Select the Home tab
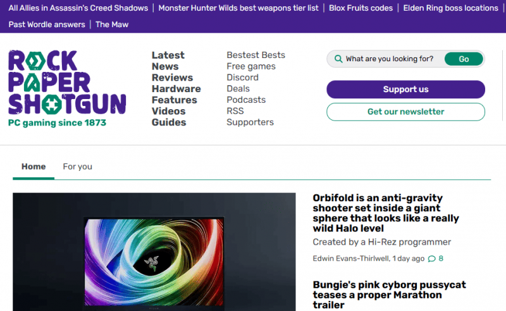The width and height of the screenshot is (506, 311). point(34,167)
